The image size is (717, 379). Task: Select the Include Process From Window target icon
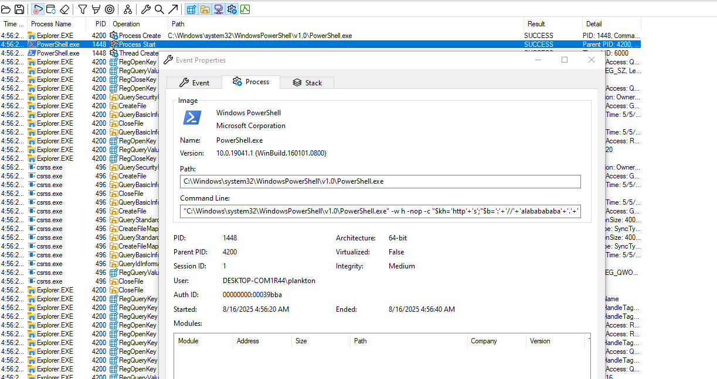(x=109, y=9)
